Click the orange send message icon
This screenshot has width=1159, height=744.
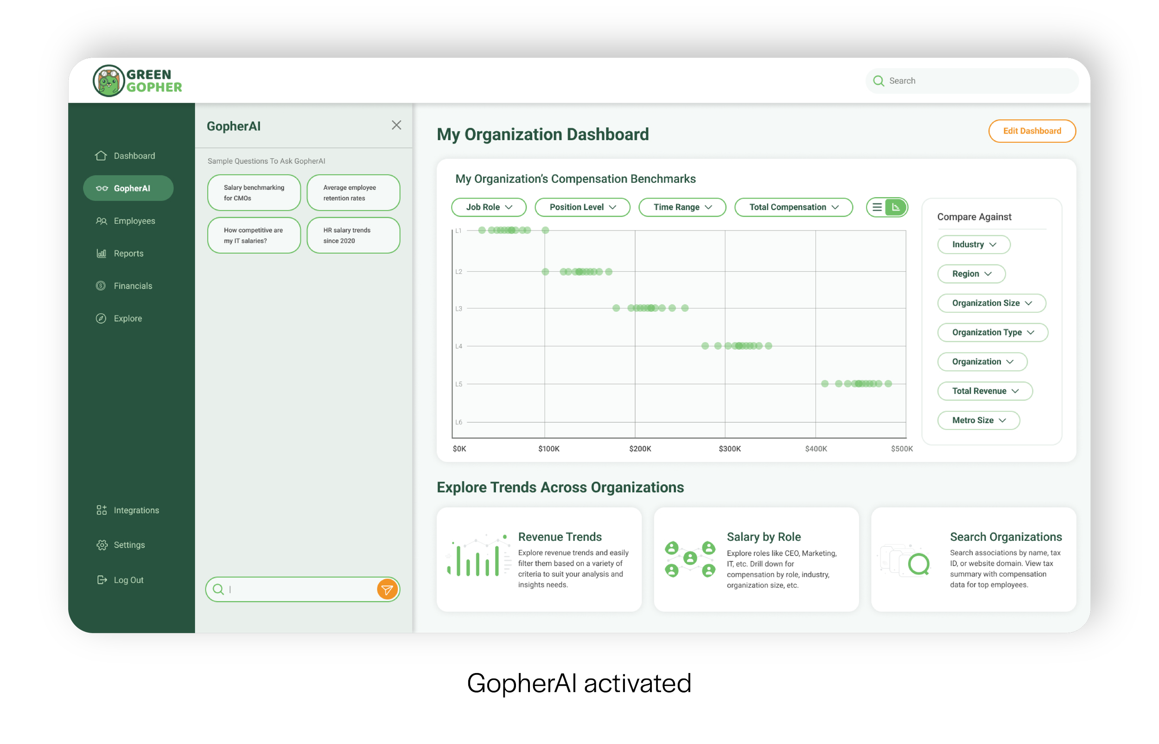tap(387, 590)
